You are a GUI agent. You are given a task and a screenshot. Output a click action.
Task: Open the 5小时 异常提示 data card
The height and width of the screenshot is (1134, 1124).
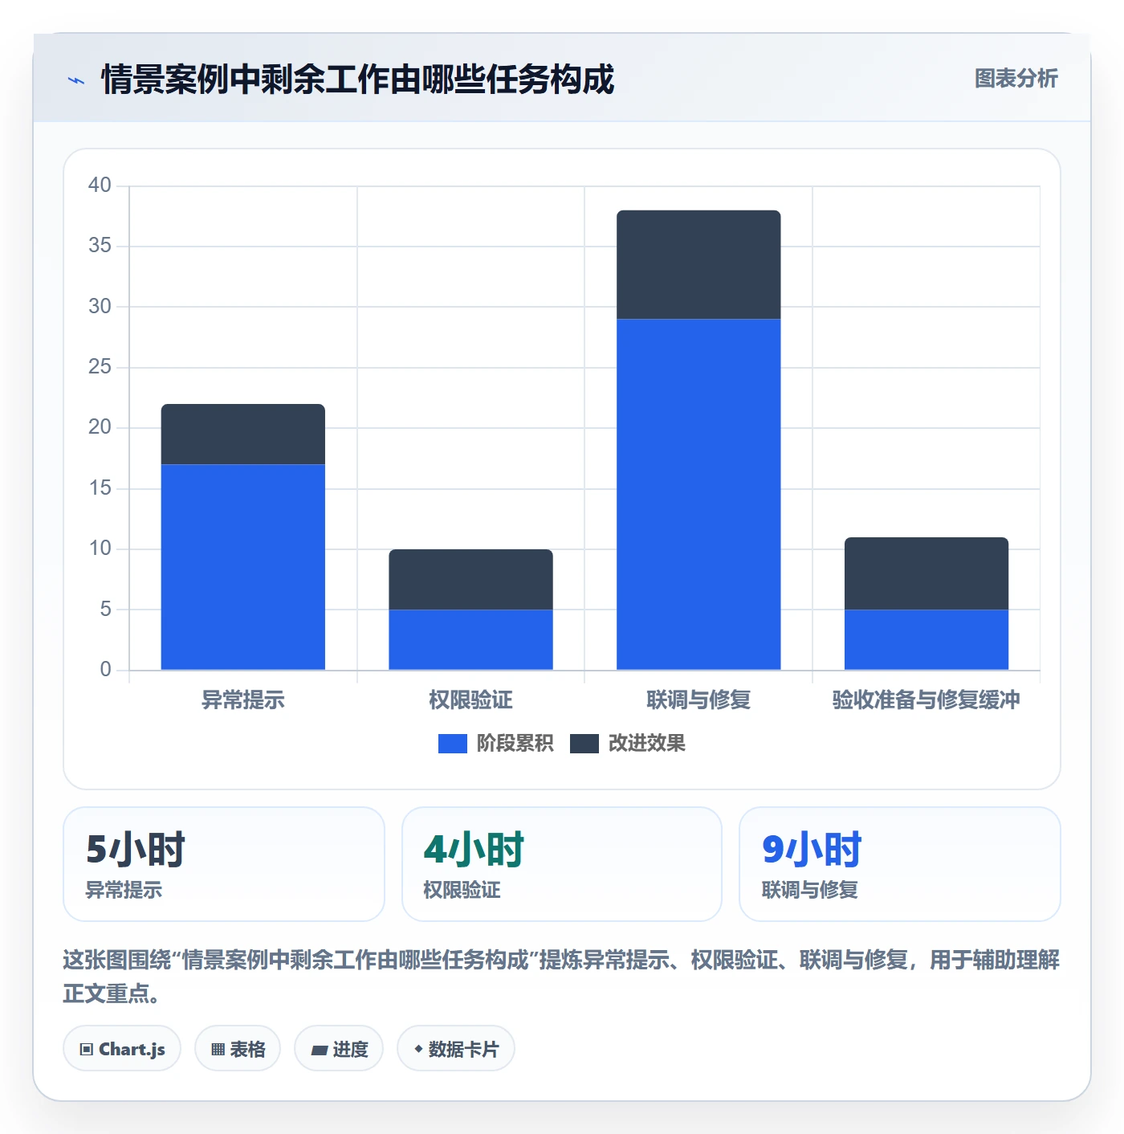224,864
